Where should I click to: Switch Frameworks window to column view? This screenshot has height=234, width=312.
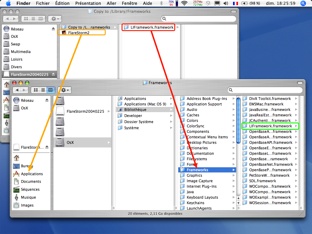point(51,90)
